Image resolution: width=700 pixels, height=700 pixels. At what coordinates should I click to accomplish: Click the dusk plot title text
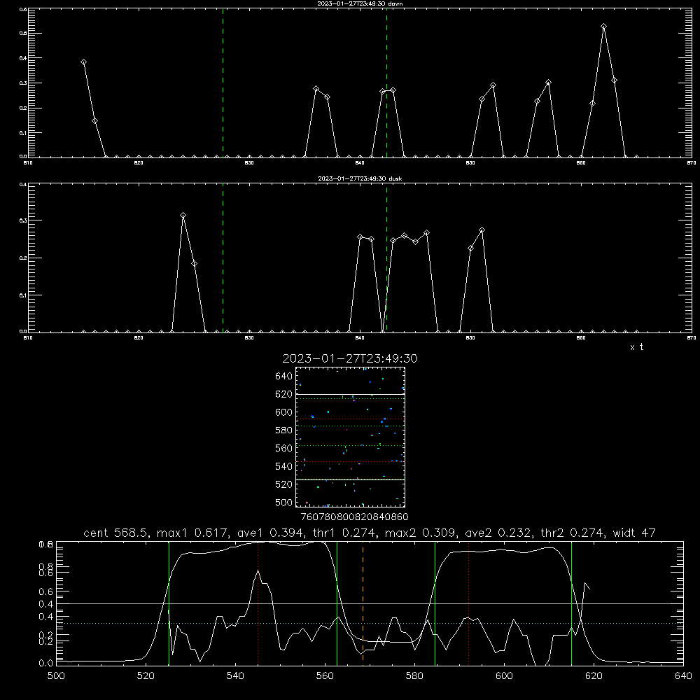[x=360, y=178]
